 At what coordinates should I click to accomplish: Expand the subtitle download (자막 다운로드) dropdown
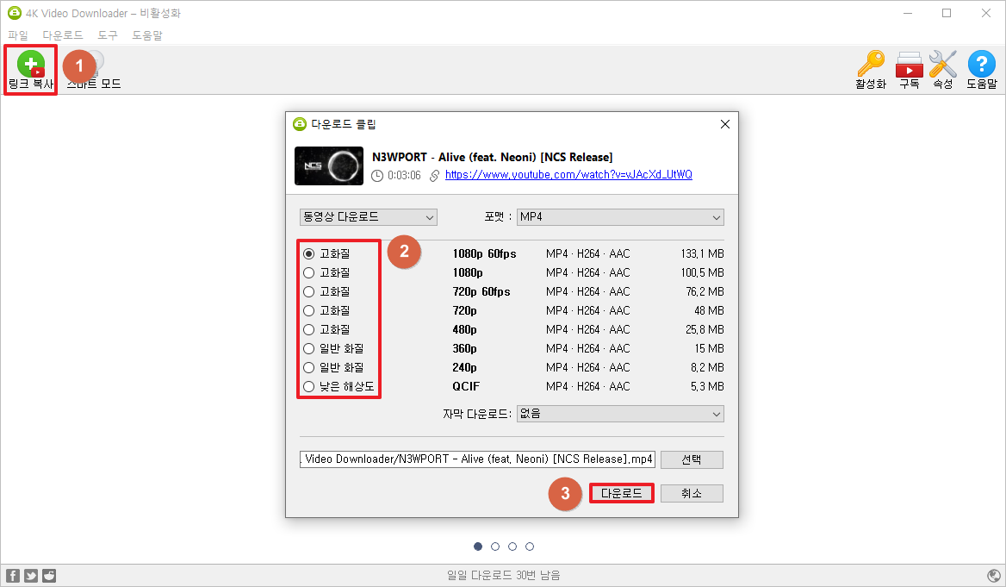620,414
